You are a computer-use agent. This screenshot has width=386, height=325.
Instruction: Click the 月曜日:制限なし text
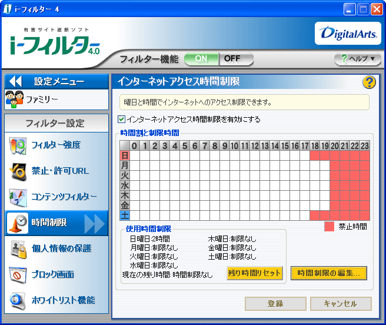tap(154, 248)
